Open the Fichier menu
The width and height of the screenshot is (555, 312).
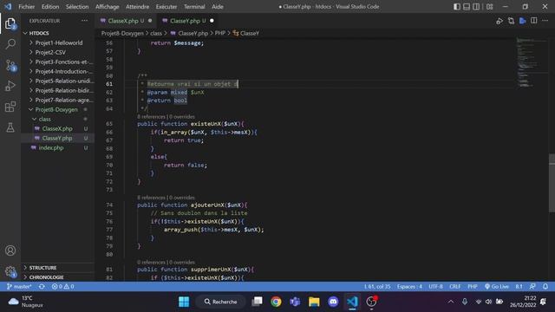coord(27,7)
